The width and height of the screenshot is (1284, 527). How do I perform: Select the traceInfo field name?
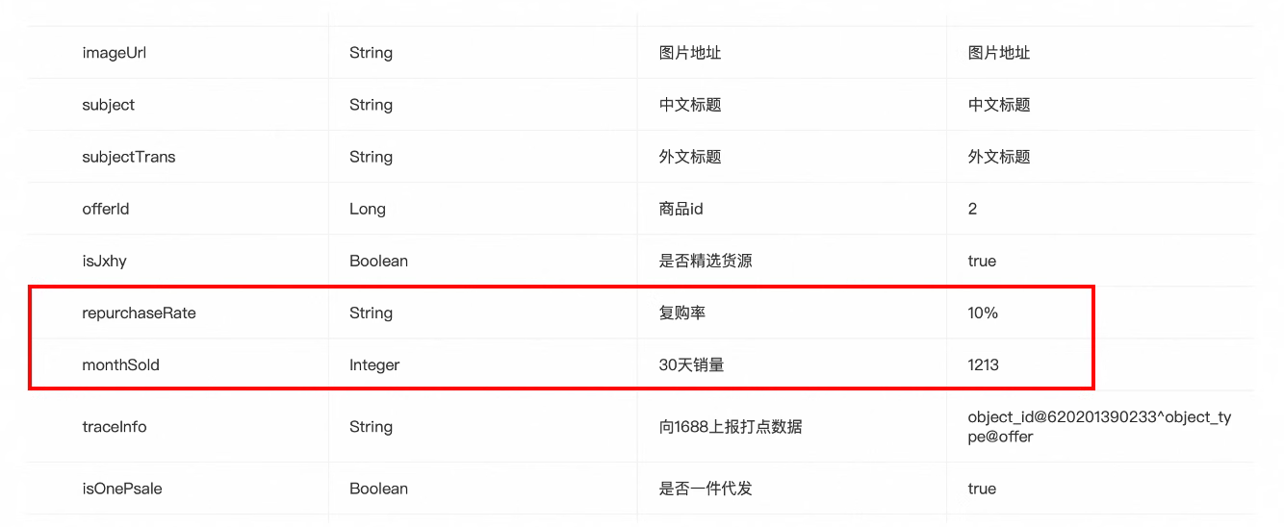[114, 426]
